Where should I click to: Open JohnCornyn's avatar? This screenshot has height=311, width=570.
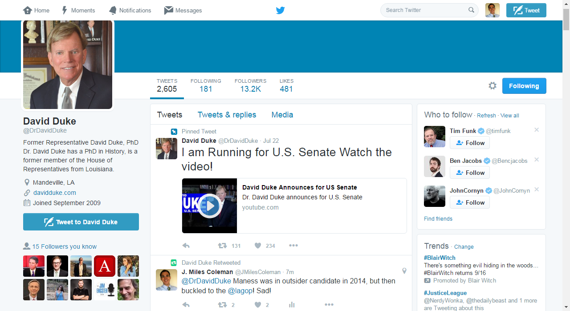435,196
